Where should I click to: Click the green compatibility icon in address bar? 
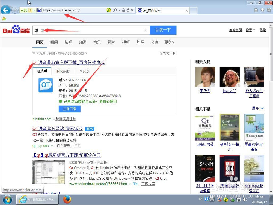click(109, 10)
